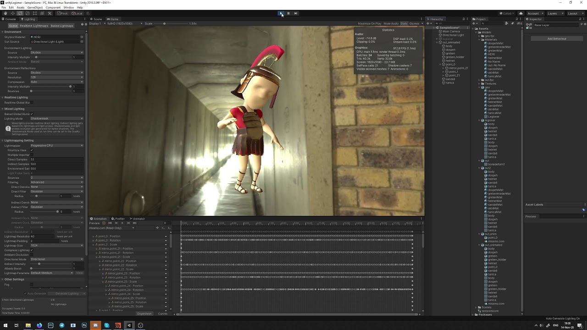Toggle Compress Lightmaps checkbox

pos(32,250)
